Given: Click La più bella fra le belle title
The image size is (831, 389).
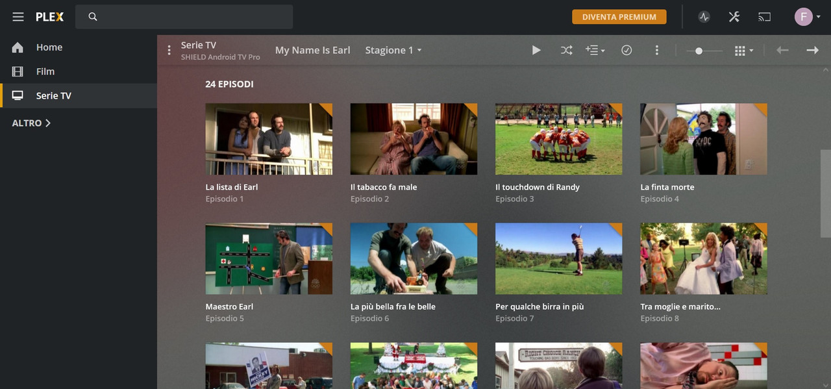Looking at the screenshot, I should 393,307.
